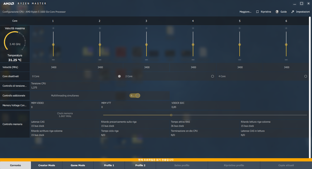
Task: Increase core 5 speed with plus icon
Action: (239, 28)
